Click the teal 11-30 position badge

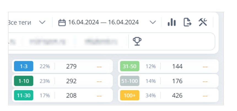click(24, 95)
